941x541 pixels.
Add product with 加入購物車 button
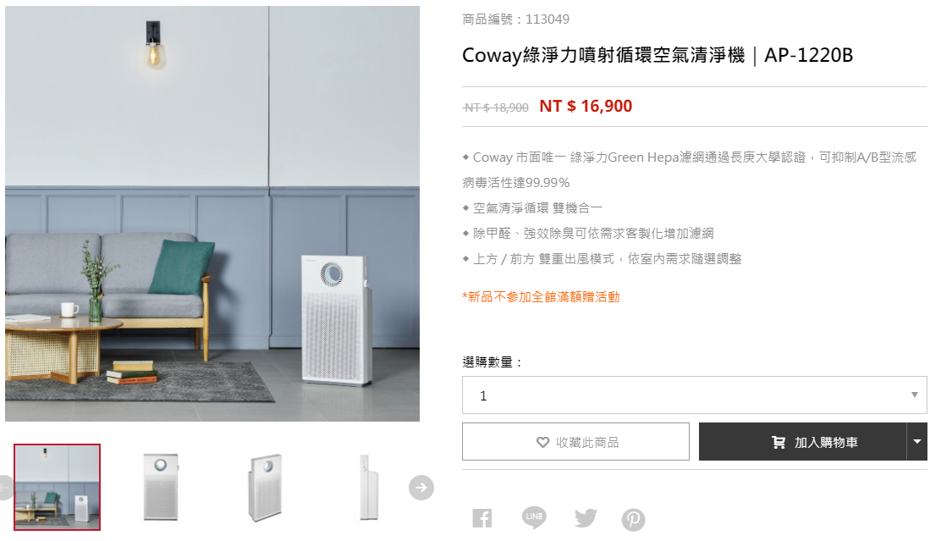click(802, 441)
